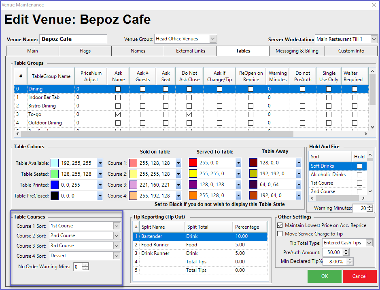Open Course 3 Table Away colour dropdown

click(299, 185)
